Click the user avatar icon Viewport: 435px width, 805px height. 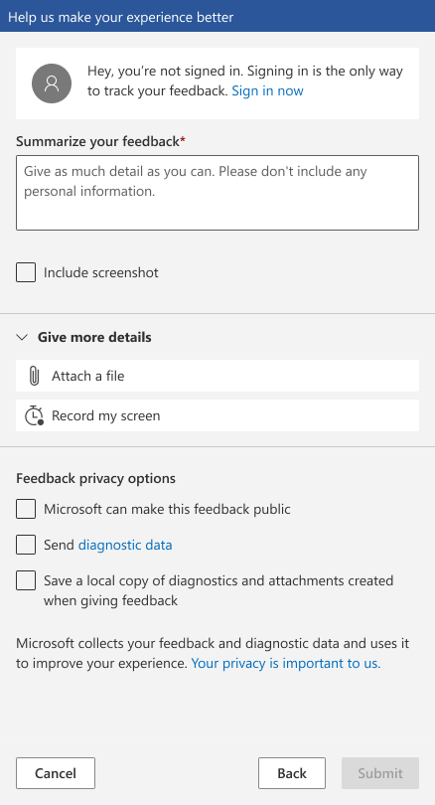click(52, 83)
